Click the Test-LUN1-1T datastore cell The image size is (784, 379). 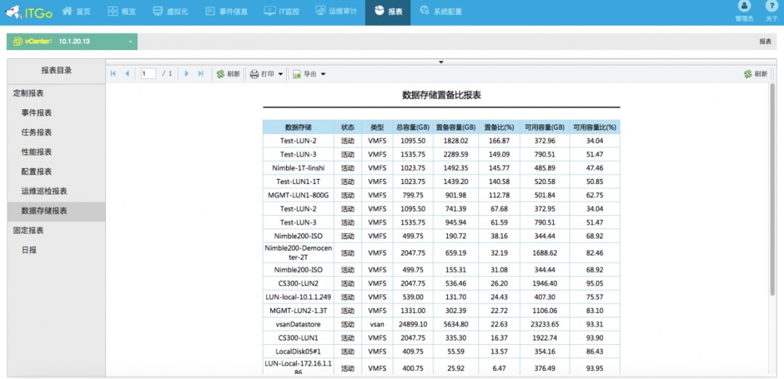point(298,181)
